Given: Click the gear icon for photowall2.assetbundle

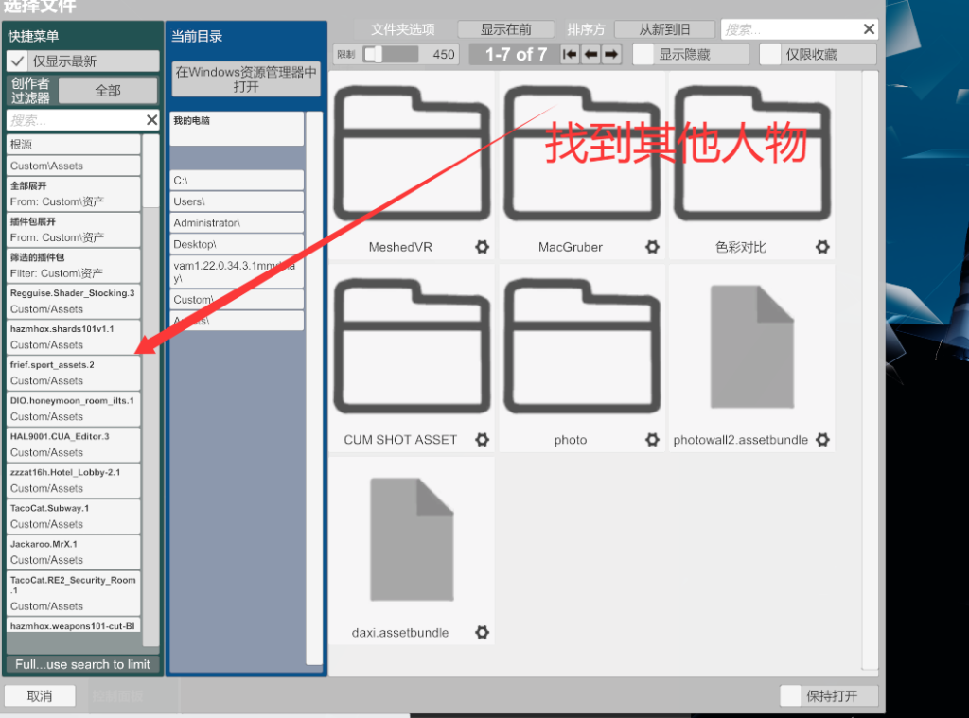Looking at the screenshot, I should point(822,440).
